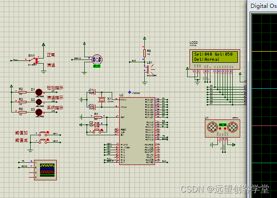Viewport: 277px width, 198px height.
Task: Select the D1 LED
Action: click(x=39, y=92)
